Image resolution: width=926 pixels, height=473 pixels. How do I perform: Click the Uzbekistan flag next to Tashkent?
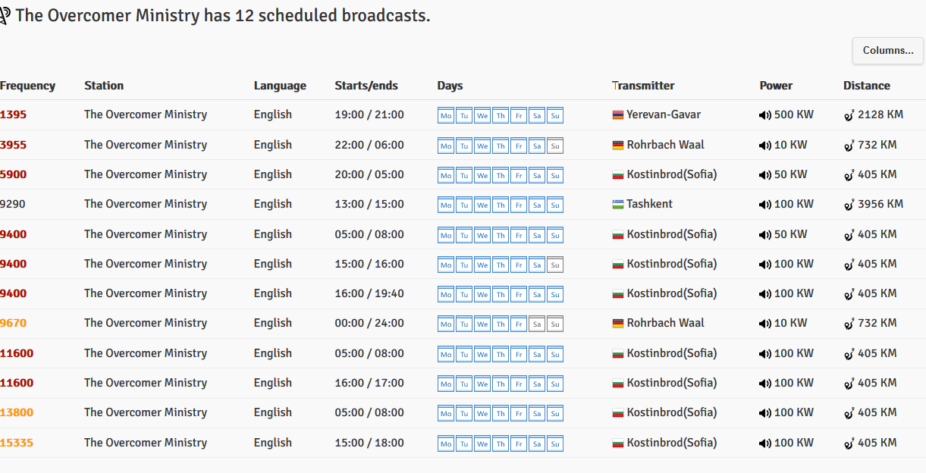click(617, 205)
